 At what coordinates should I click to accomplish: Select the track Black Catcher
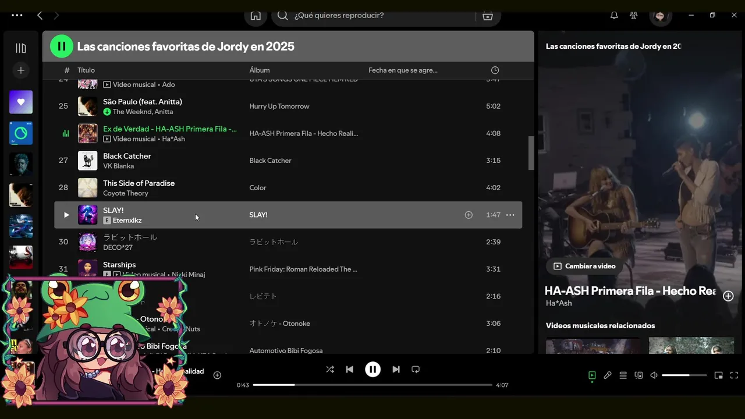pyautogui.click(x=127, y=156)
